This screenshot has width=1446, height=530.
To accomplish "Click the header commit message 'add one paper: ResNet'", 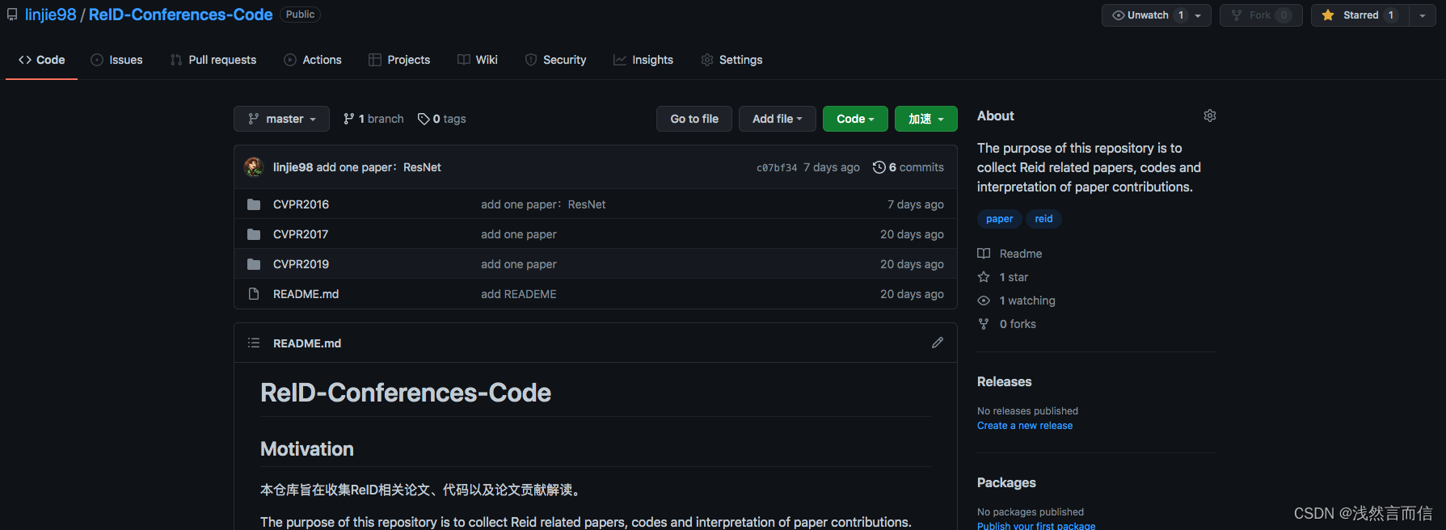I will [378, 167].
